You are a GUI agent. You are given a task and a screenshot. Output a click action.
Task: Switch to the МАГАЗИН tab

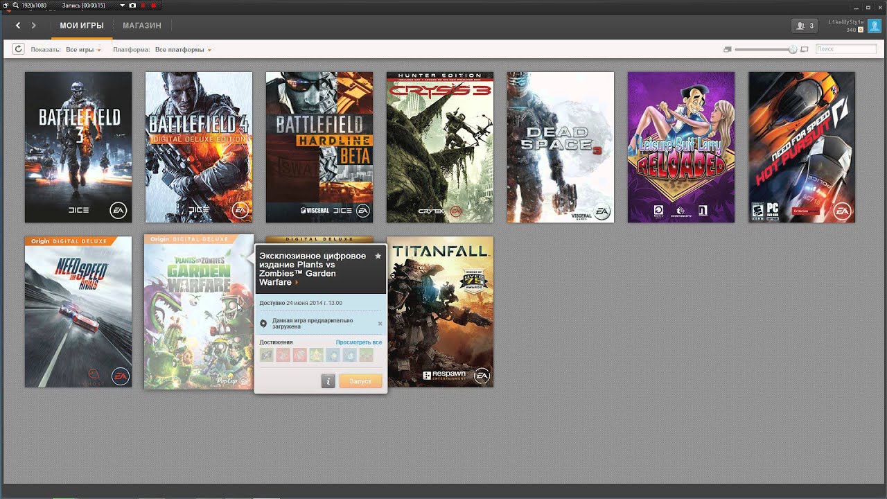click(142, 26)
